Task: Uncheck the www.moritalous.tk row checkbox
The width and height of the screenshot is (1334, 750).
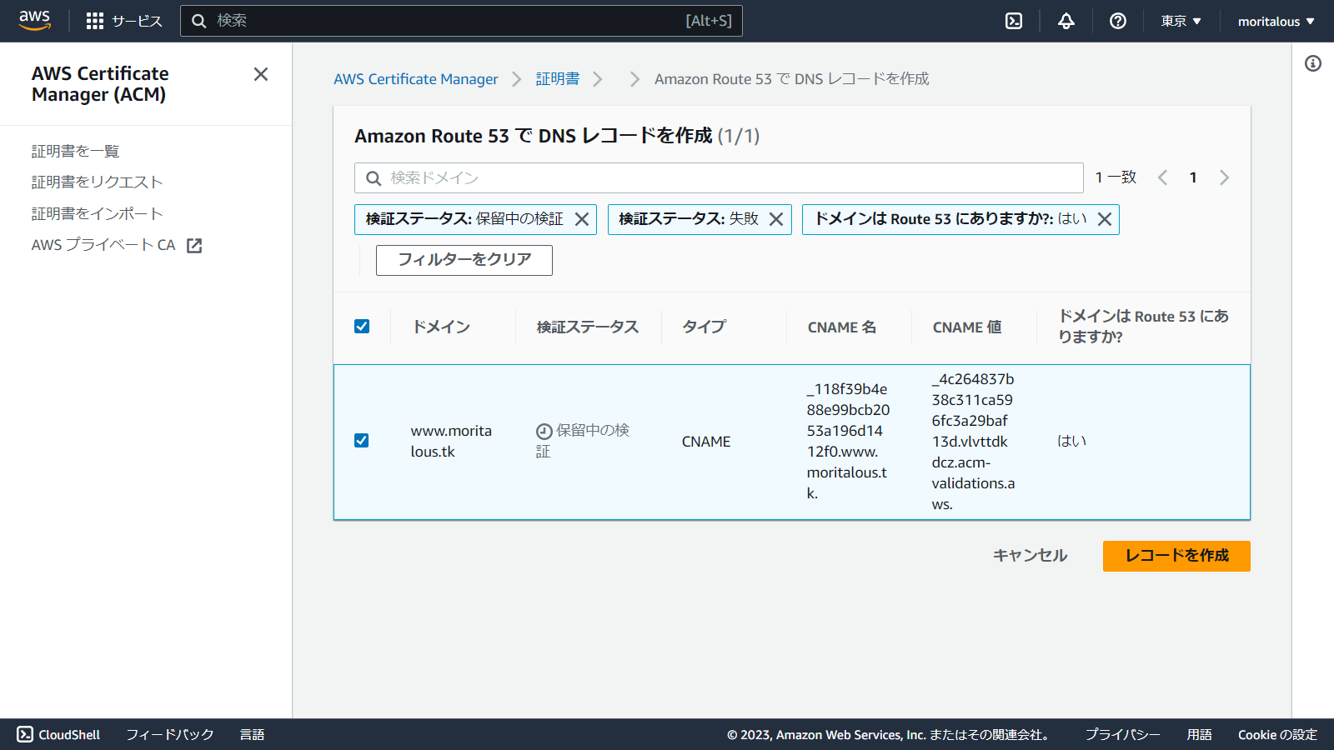Action: pyautogui.click(x=362, y=440)
